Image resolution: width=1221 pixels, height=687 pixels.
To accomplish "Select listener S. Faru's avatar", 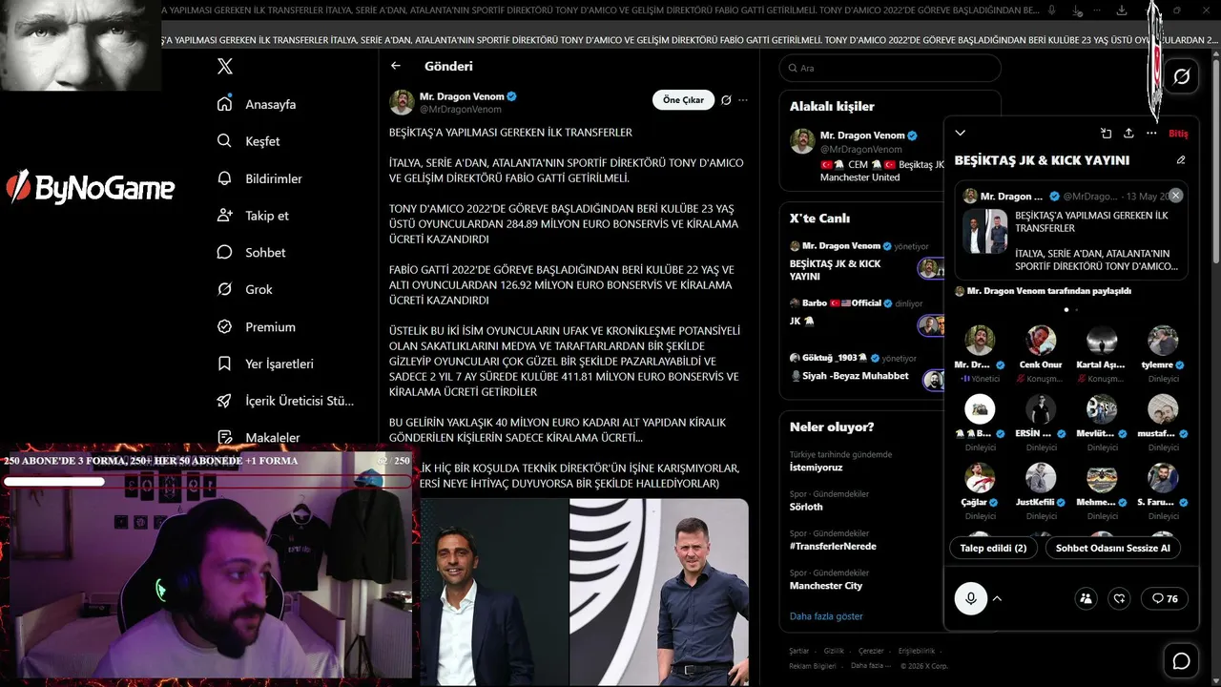I will 1163,478.
